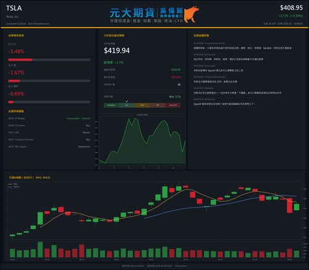Open the Motley Fool SpaceX news headline
Image resolution: width=309 pixels, height=270 pixels.
tap(224, 104)
